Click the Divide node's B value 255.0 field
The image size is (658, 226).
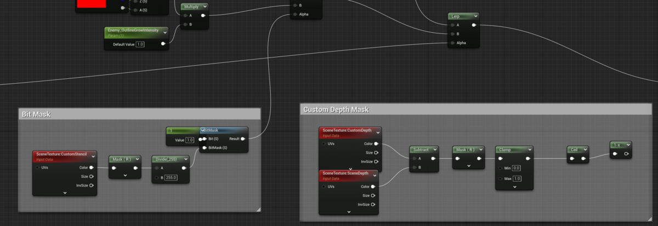(170, 177)
